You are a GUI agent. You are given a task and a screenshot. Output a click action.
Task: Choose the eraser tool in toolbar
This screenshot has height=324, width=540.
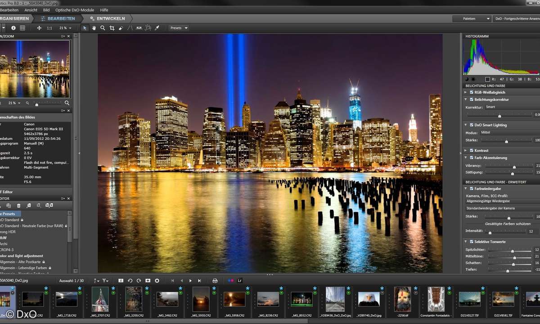point(121,28)
